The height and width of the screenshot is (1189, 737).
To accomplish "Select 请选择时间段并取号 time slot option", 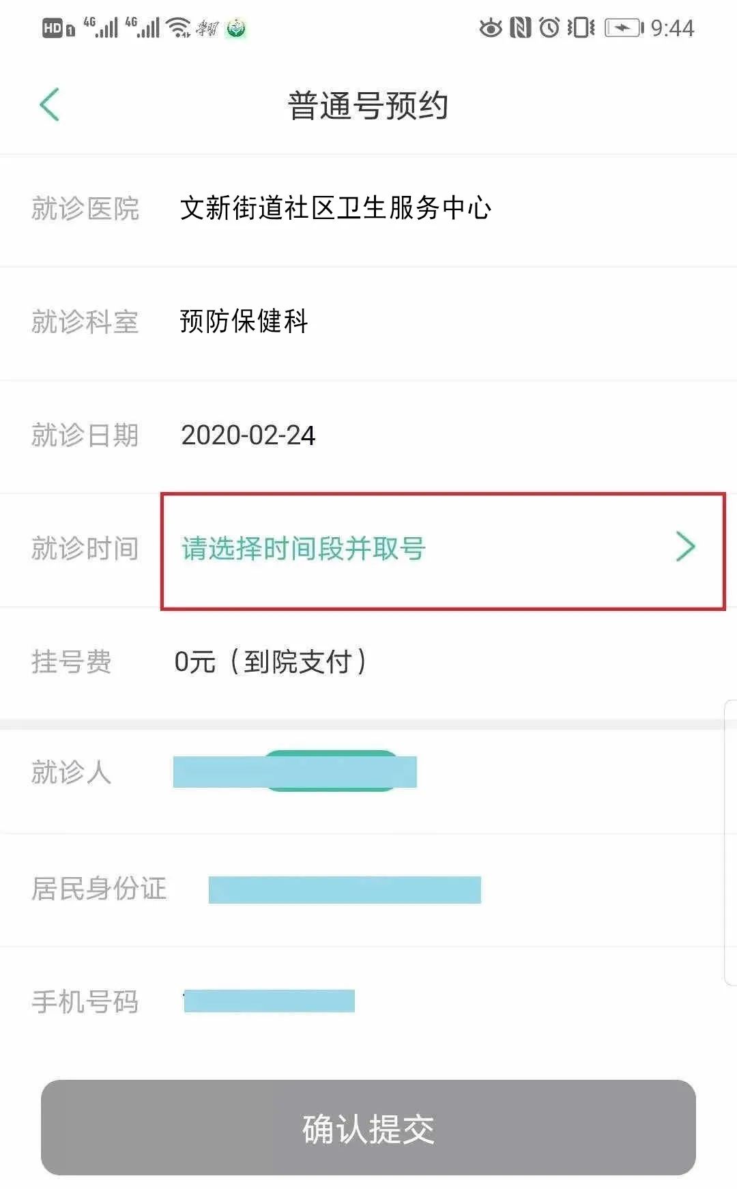I will pos(304,549).
